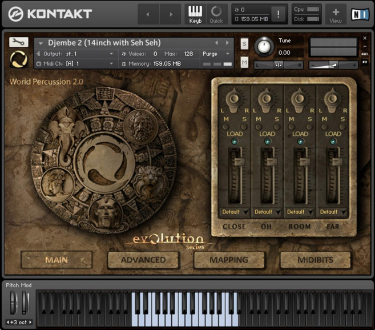Mute the OH mic channel

click(259, 127)
